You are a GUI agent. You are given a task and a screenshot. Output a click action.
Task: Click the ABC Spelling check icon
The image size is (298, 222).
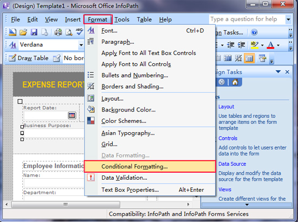click(x=80, y=31)
